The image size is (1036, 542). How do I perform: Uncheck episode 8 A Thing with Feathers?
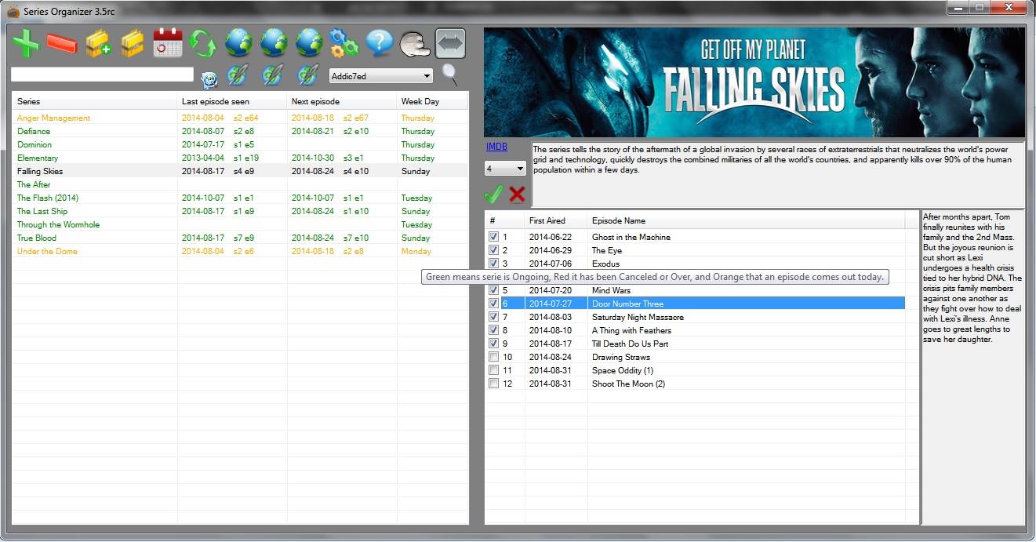(493, 329)
